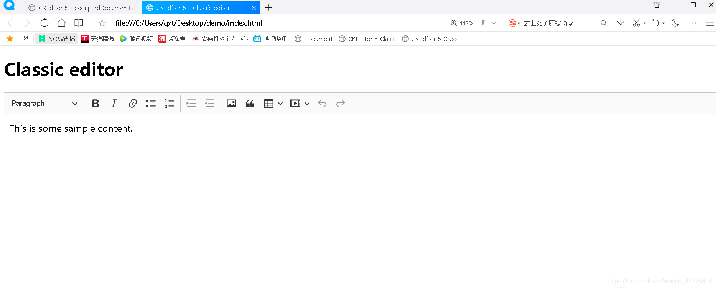Open the downloads icon
This screenshot has height=288, width=716.
click(x=621, y=23)
